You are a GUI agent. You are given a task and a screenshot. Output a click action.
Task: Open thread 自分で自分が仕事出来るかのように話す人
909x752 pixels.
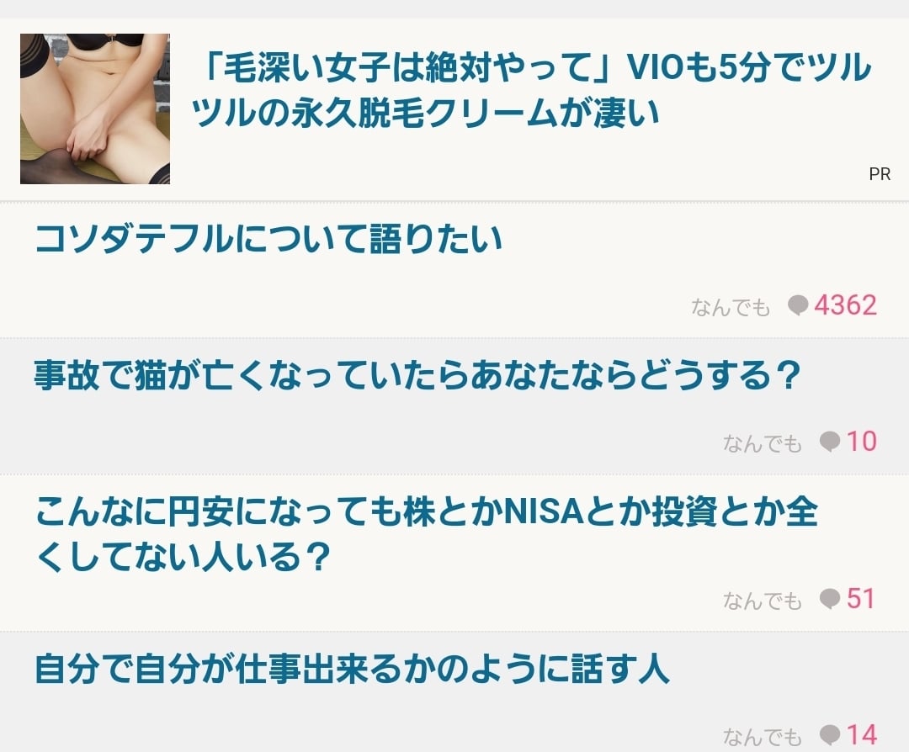coord(353,669)
